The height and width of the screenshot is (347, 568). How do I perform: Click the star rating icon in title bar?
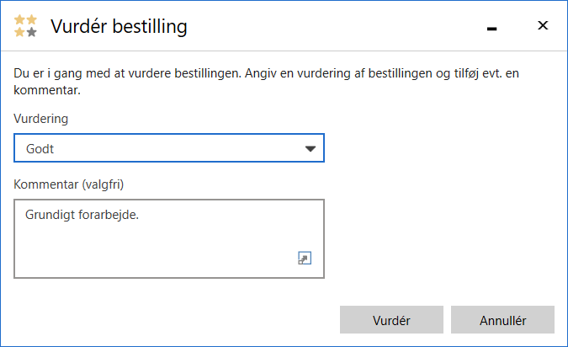click(26, 26)
